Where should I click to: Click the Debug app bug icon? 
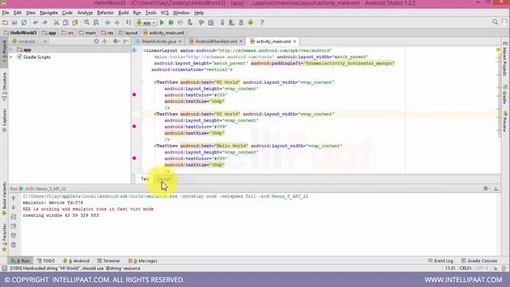(171, 22)
